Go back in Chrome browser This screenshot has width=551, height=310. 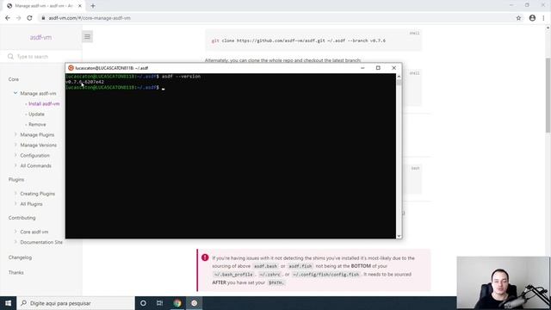pos(8,18)
